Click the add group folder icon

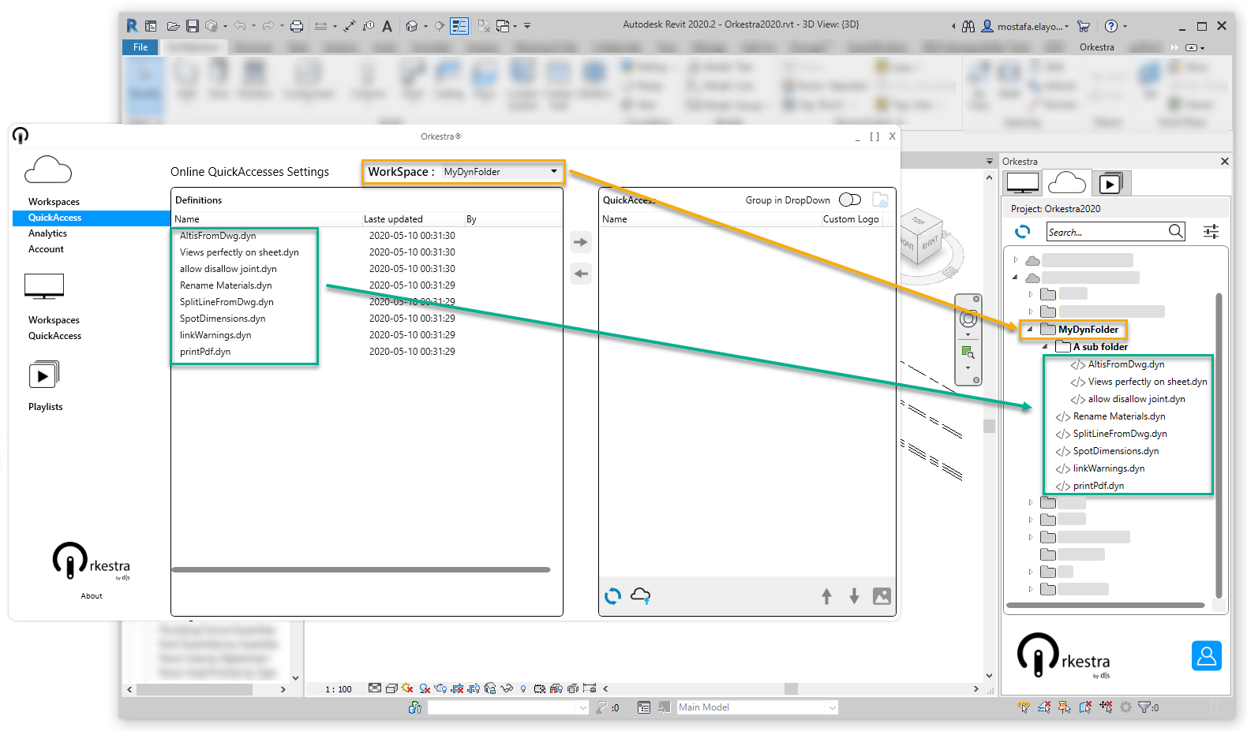point(881,200)
